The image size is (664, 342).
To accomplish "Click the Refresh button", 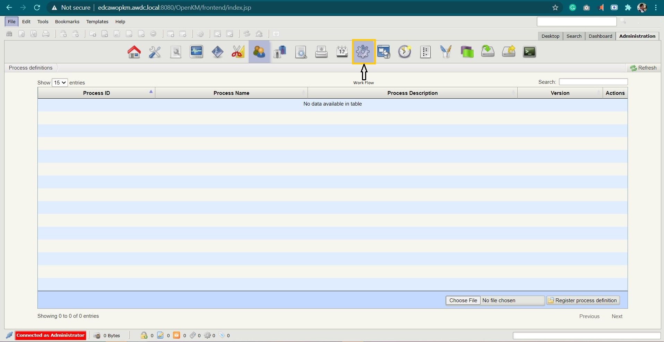I will [x=643, y=68].
